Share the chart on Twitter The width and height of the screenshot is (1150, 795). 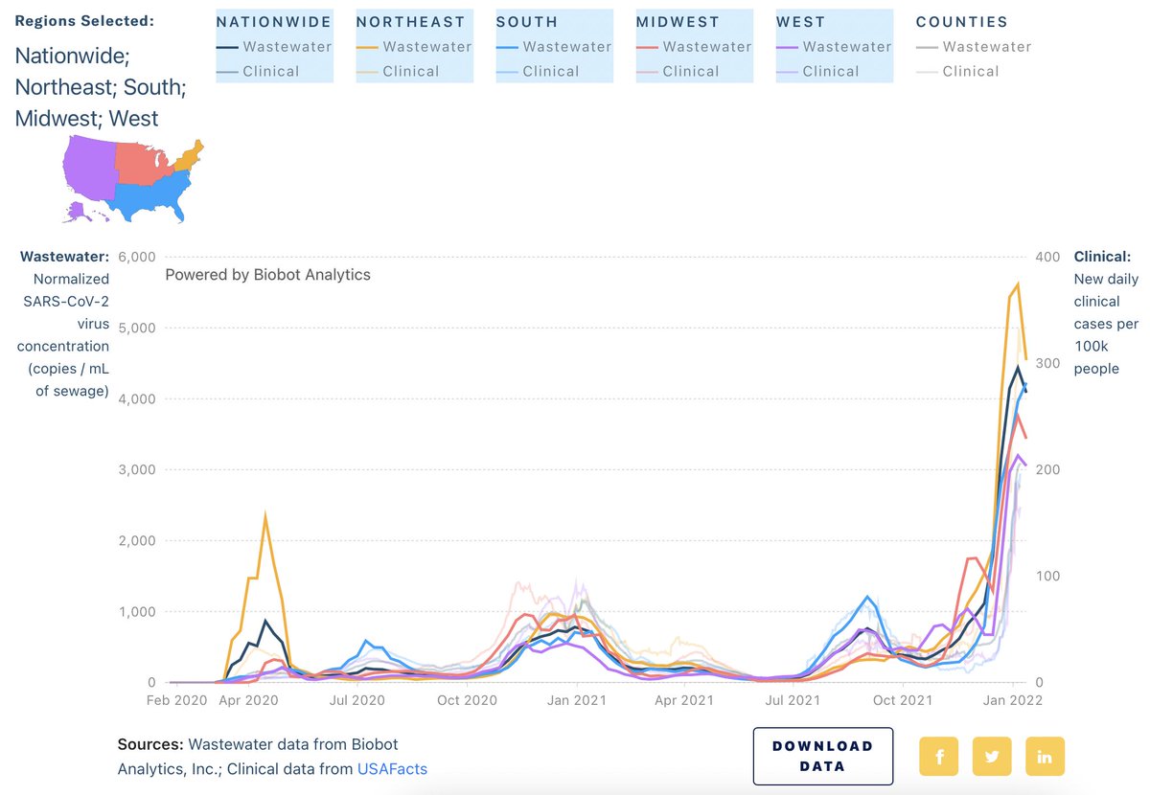coord(992,756)
